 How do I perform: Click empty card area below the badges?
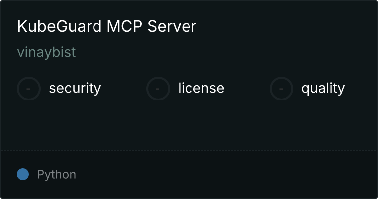189,125
